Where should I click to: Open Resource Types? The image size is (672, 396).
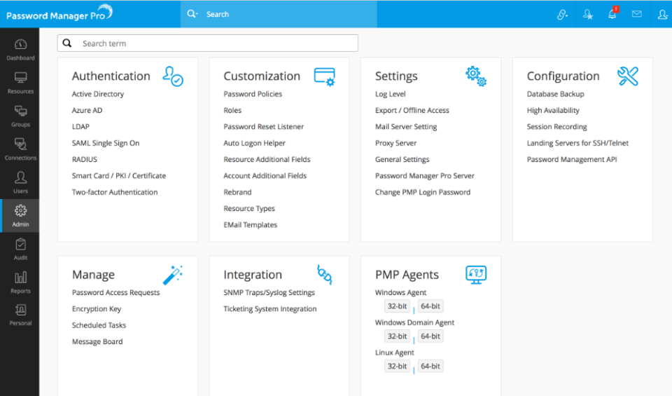coord(249,208)
